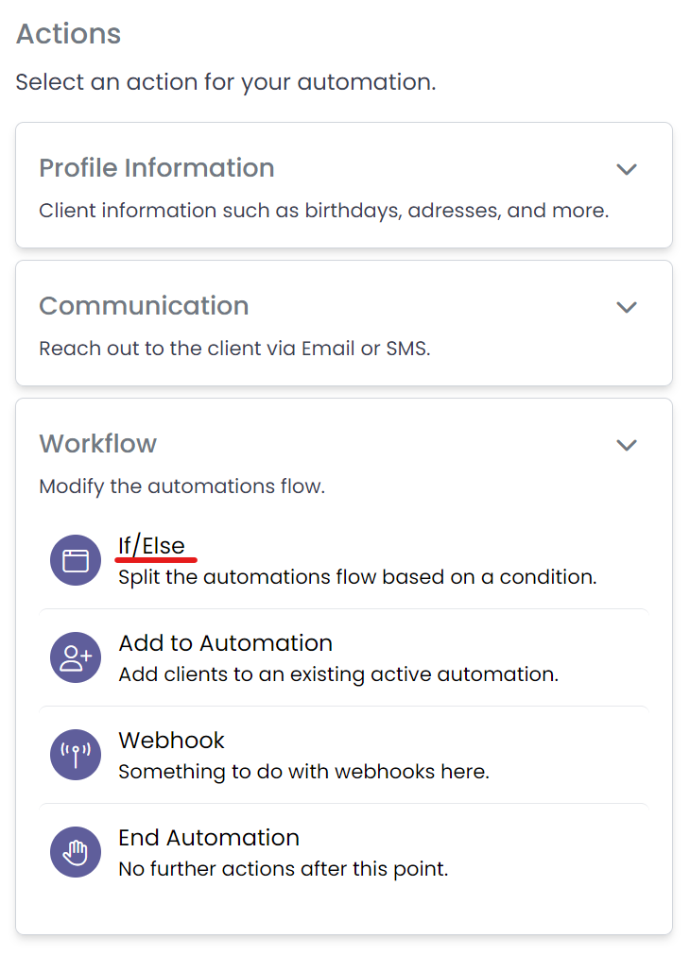This screenshot has height=955, width=690.
Task: Click "Split the automations flow" description
Action: click(x=357, y=577)
